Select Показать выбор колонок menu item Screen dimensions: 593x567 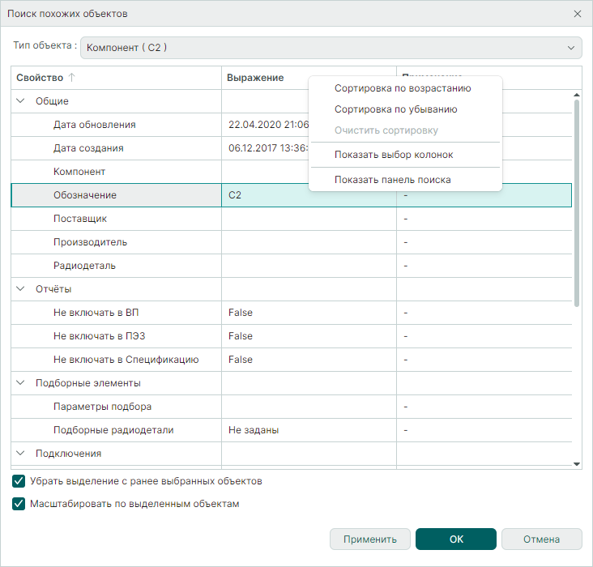(x=394, y=155)
